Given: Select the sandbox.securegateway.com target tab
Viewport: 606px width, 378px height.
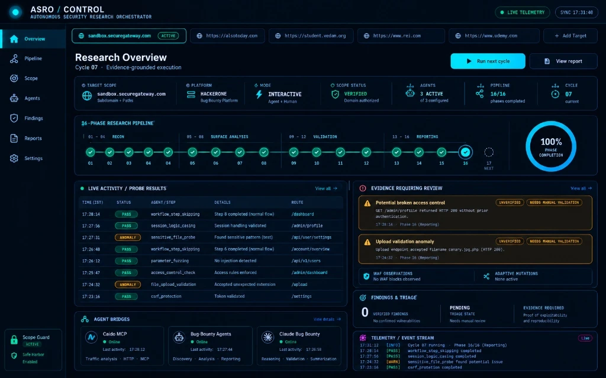Looking at the screenshot, I should pyautogui.click(x=128, y=36).
